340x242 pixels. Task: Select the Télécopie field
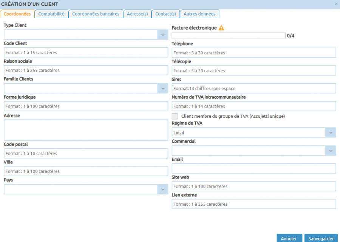(254, 71)
